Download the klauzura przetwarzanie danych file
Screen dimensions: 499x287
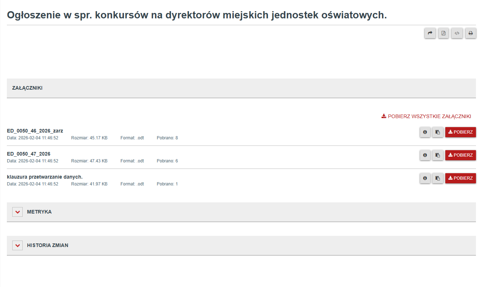pos(460,178)
